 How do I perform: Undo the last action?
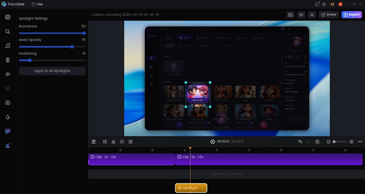point(300,141)
